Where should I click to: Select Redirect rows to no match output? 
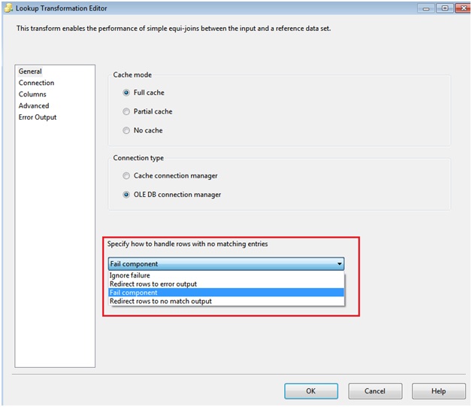click(x=161, y=301)
